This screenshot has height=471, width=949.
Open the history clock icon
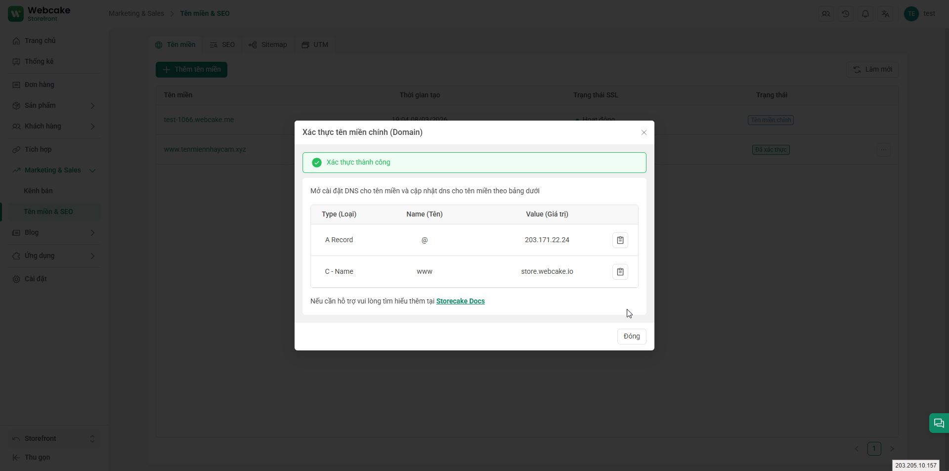[845, 14]
